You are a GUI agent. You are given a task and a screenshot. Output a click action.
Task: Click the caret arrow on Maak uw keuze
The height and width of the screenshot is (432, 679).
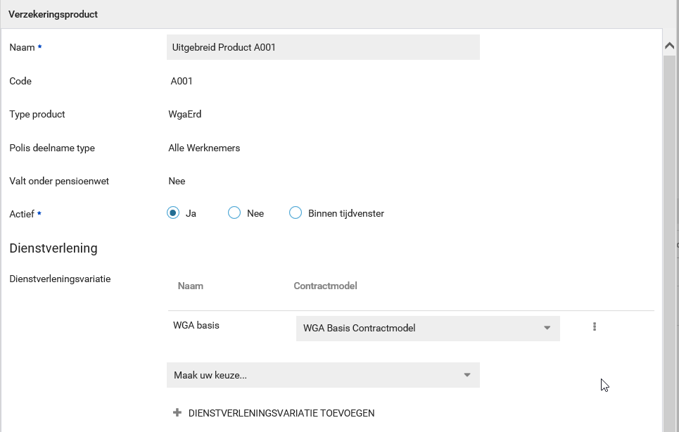click(x=467, y=375)
